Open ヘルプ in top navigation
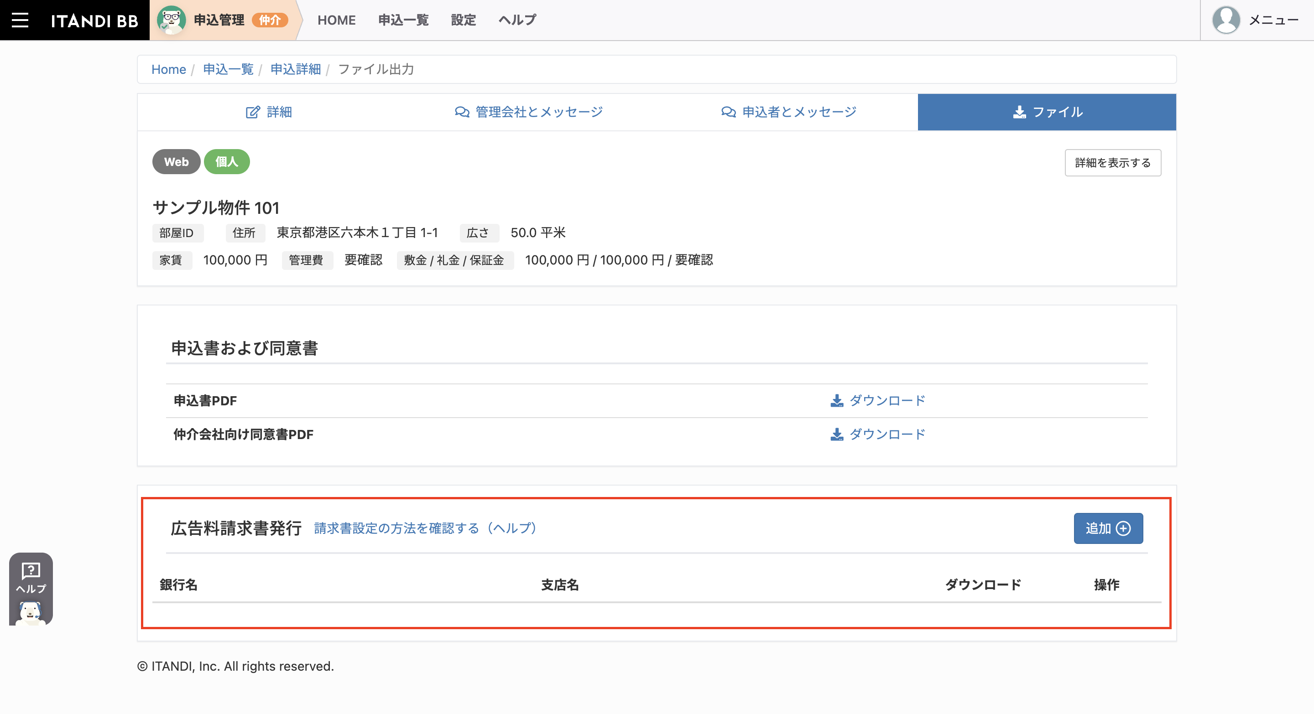Screen dimensions: 1314x714 [517, 20]
